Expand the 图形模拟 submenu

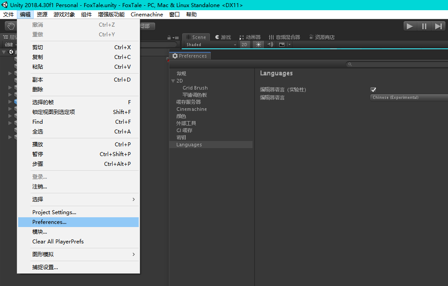point(78,254)
